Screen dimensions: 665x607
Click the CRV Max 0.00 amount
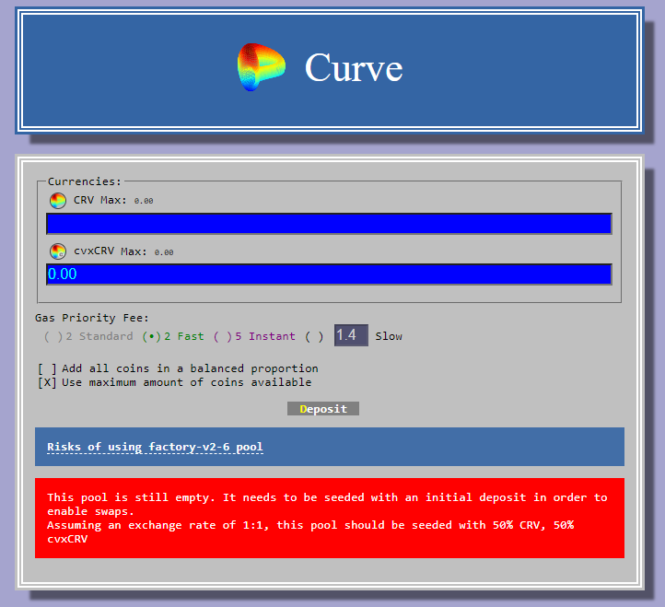coord(144,201)
